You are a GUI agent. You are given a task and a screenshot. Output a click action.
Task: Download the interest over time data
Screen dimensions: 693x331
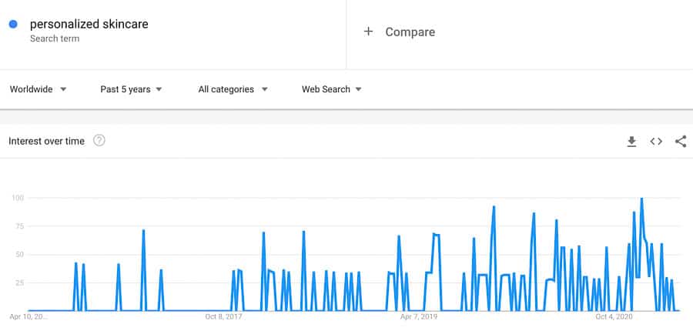point(631,142)
